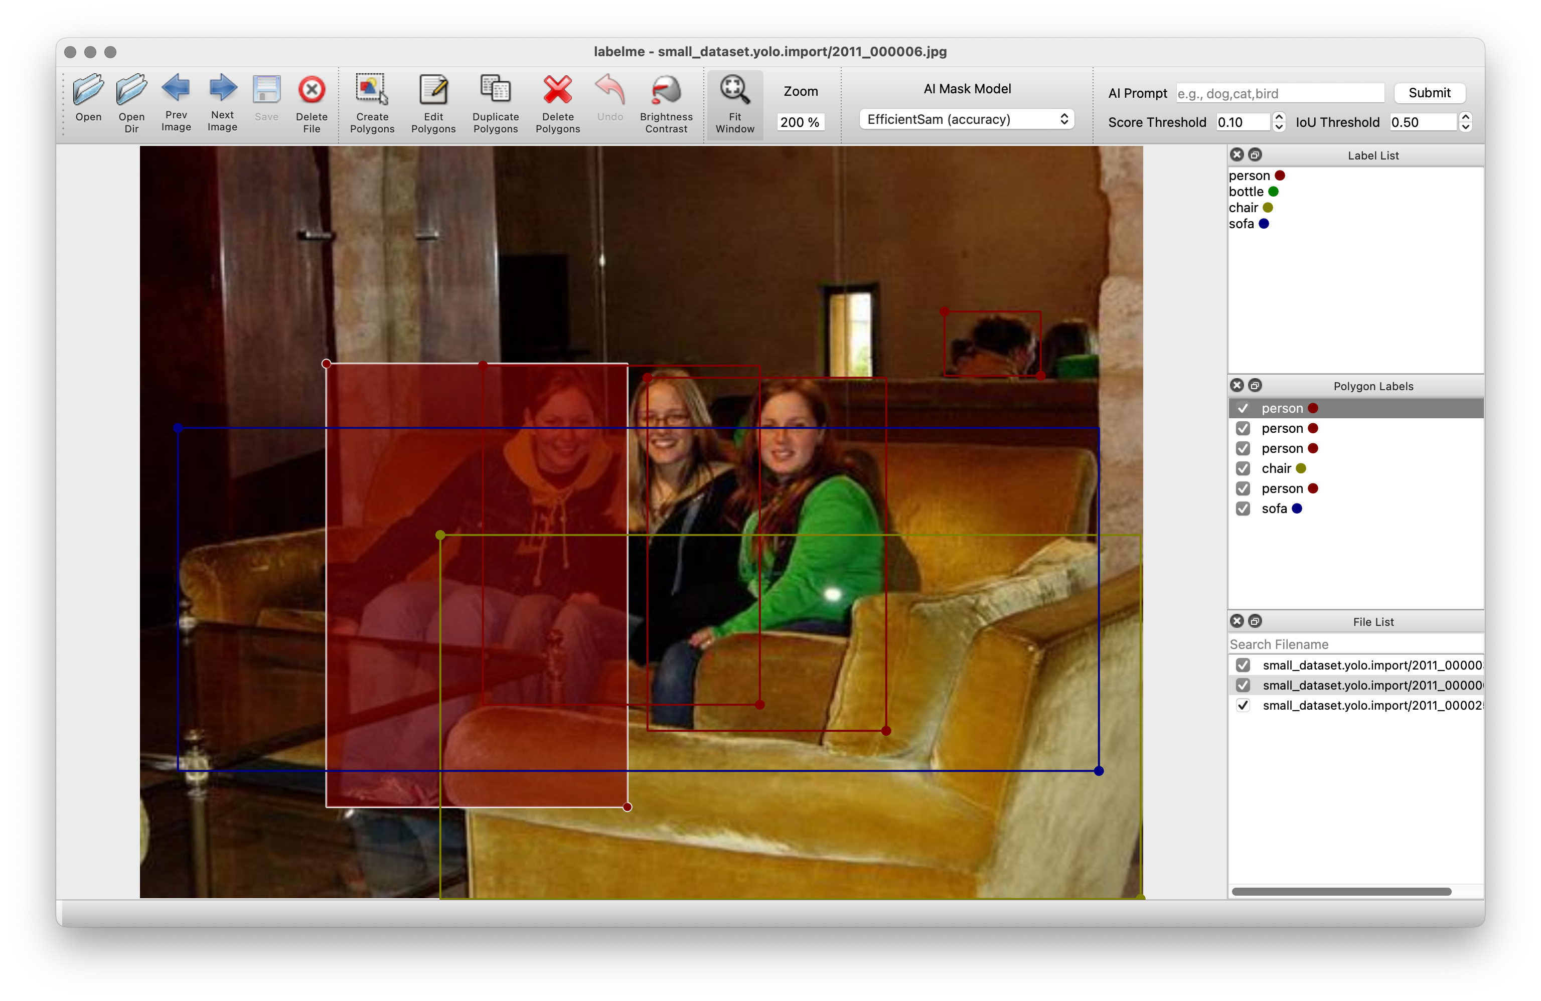Viewport: 1541px width, 1001px height.
Task: Select bottle in the Label List
Action: [1247, 192]
